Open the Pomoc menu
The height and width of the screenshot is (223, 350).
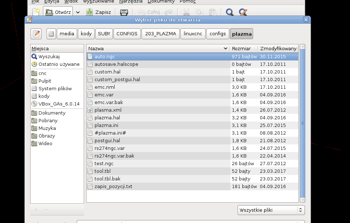(187, 1)
